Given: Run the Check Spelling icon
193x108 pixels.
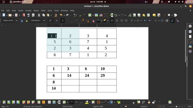Looking at the screenshot, I should (80, 15).
